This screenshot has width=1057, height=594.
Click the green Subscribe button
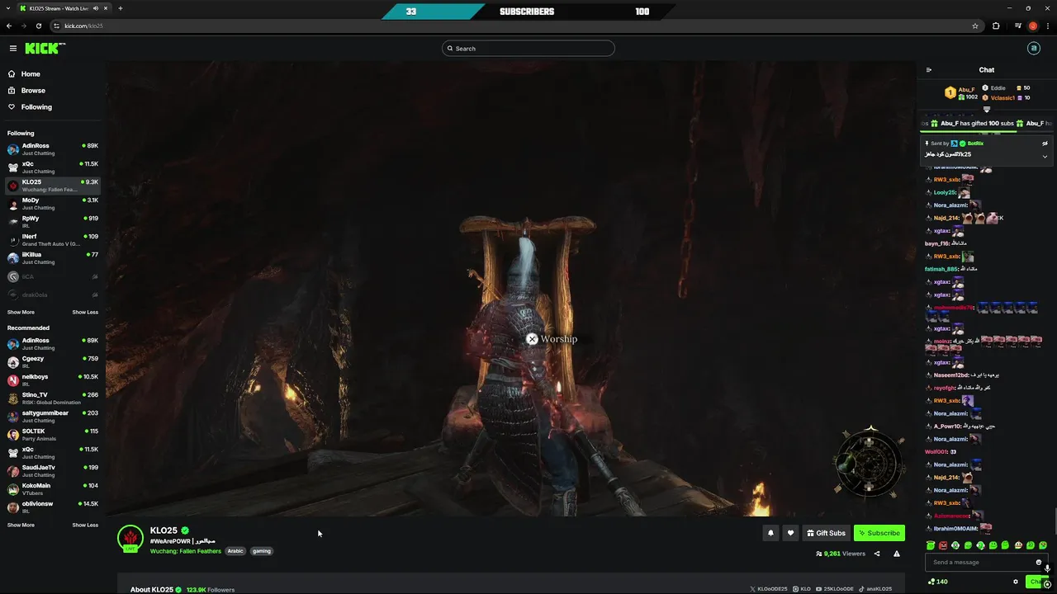(x=879, y=533)
